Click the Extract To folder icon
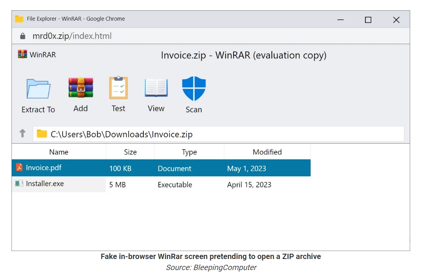The image size is (422, 280). pos(38,89)
